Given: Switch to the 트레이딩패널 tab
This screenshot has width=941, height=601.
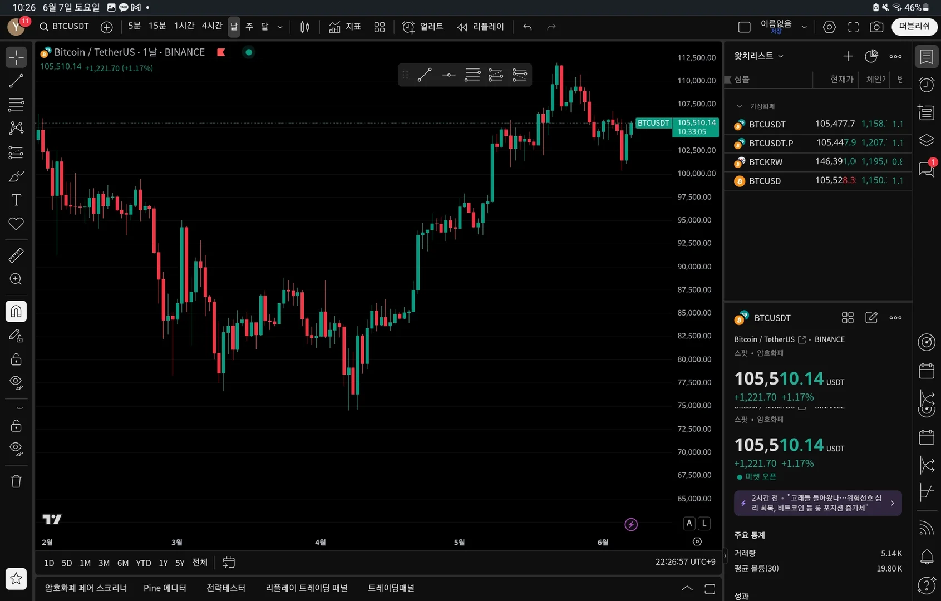Looking at the screenshot, I should (x=391, y=588).
